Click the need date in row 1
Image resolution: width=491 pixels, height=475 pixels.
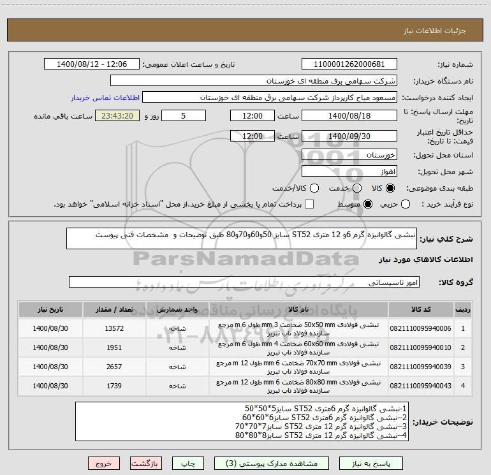pos(50,328)
